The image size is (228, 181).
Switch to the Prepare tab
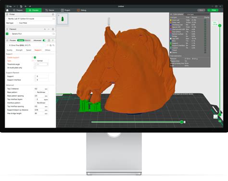pyautogui.click(x=18, y=10)
